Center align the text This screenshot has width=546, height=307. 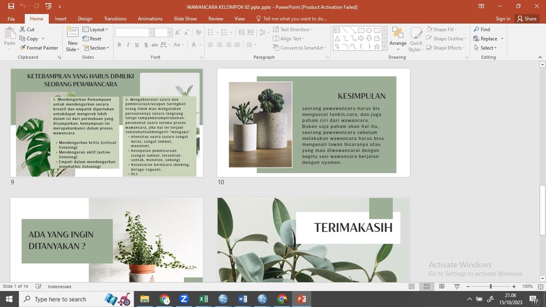click(220, 44)
